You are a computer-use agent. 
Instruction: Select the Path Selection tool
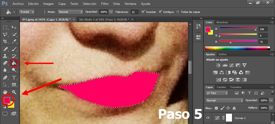[5, 85]
